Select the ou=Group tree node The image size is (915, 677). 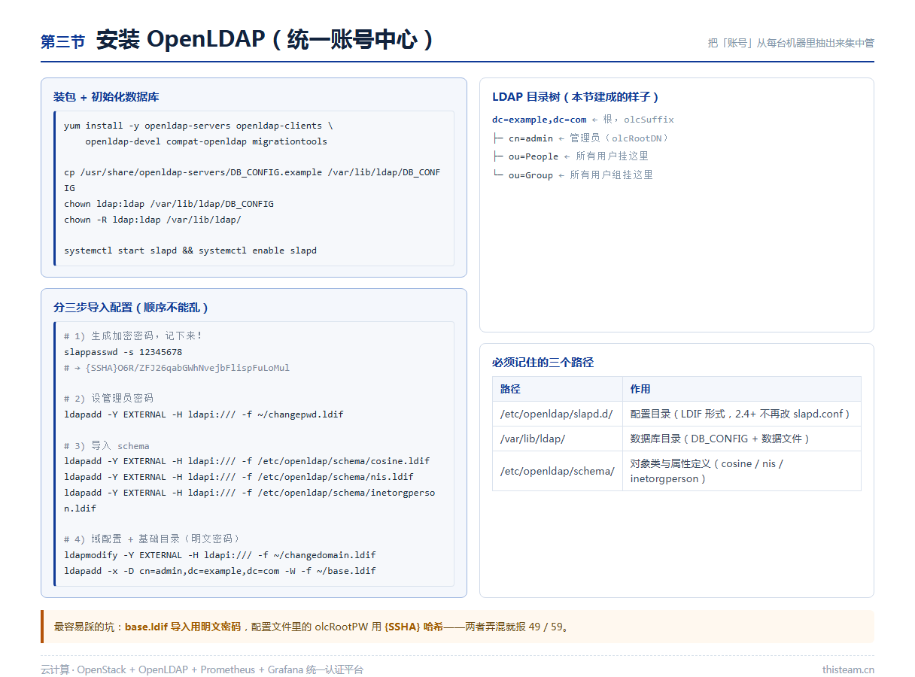530,175
